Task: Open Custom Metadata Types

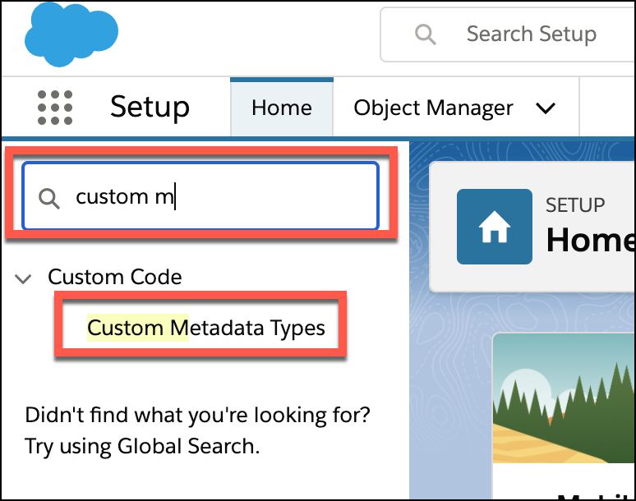Action: pos(206,328)
